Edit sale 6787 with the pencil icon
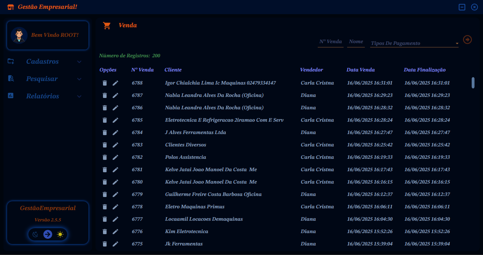The height and width of the screenshot is (255, 483). 115,95
